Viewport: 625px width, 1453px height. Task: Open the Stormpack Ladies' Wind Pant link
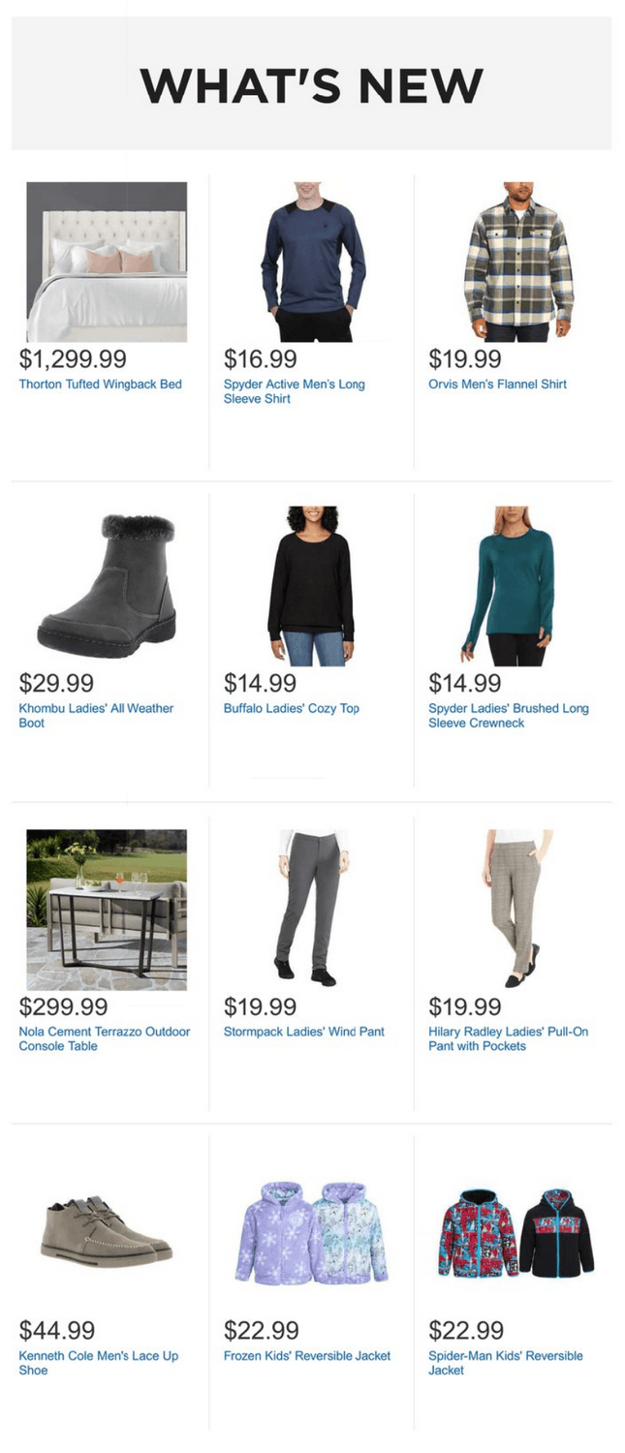click(x=304, y=1032)
